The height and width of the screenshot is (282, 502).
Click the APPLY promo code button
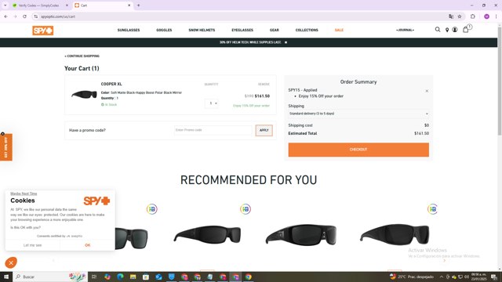264,131
